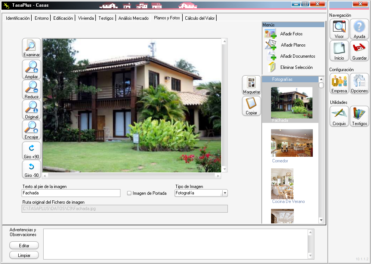Select the Comedor photo thumbnail

(292, 143)
